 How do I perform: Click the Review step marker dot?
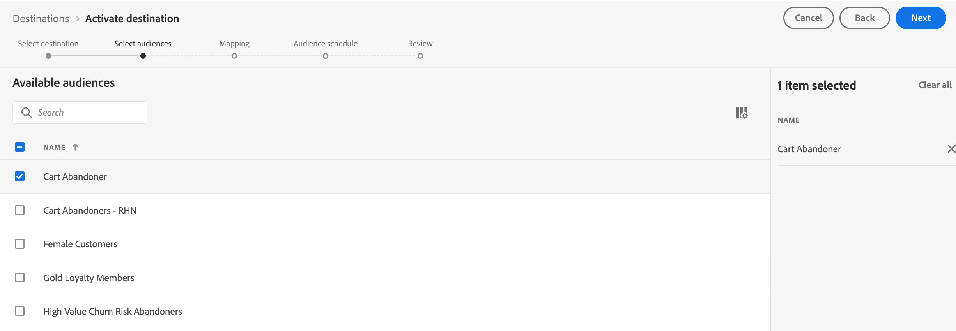click(x=420, y=56)
